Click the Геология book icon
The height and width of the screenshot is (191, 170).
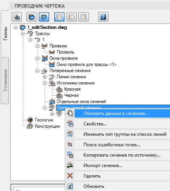coord(30,120)
